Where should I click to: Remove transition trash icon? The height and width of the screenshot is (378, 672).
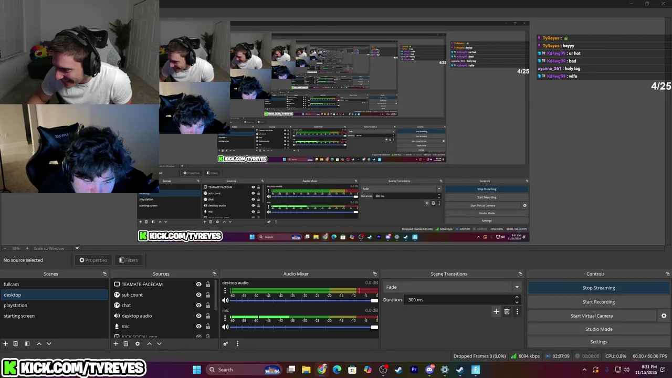pos(507,311)
